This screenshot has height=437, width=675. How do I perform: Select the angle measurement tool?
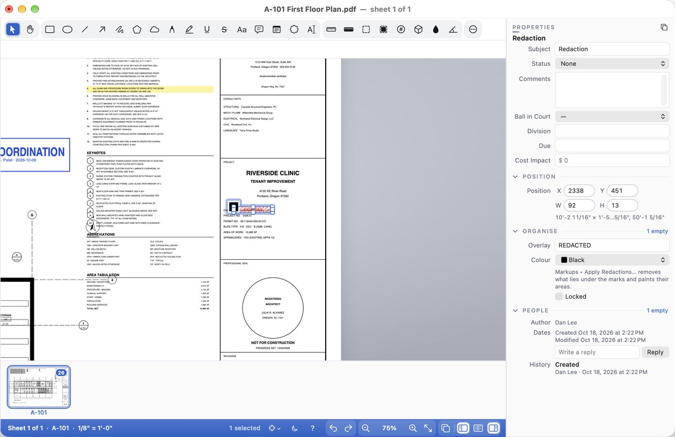point(453,29)
